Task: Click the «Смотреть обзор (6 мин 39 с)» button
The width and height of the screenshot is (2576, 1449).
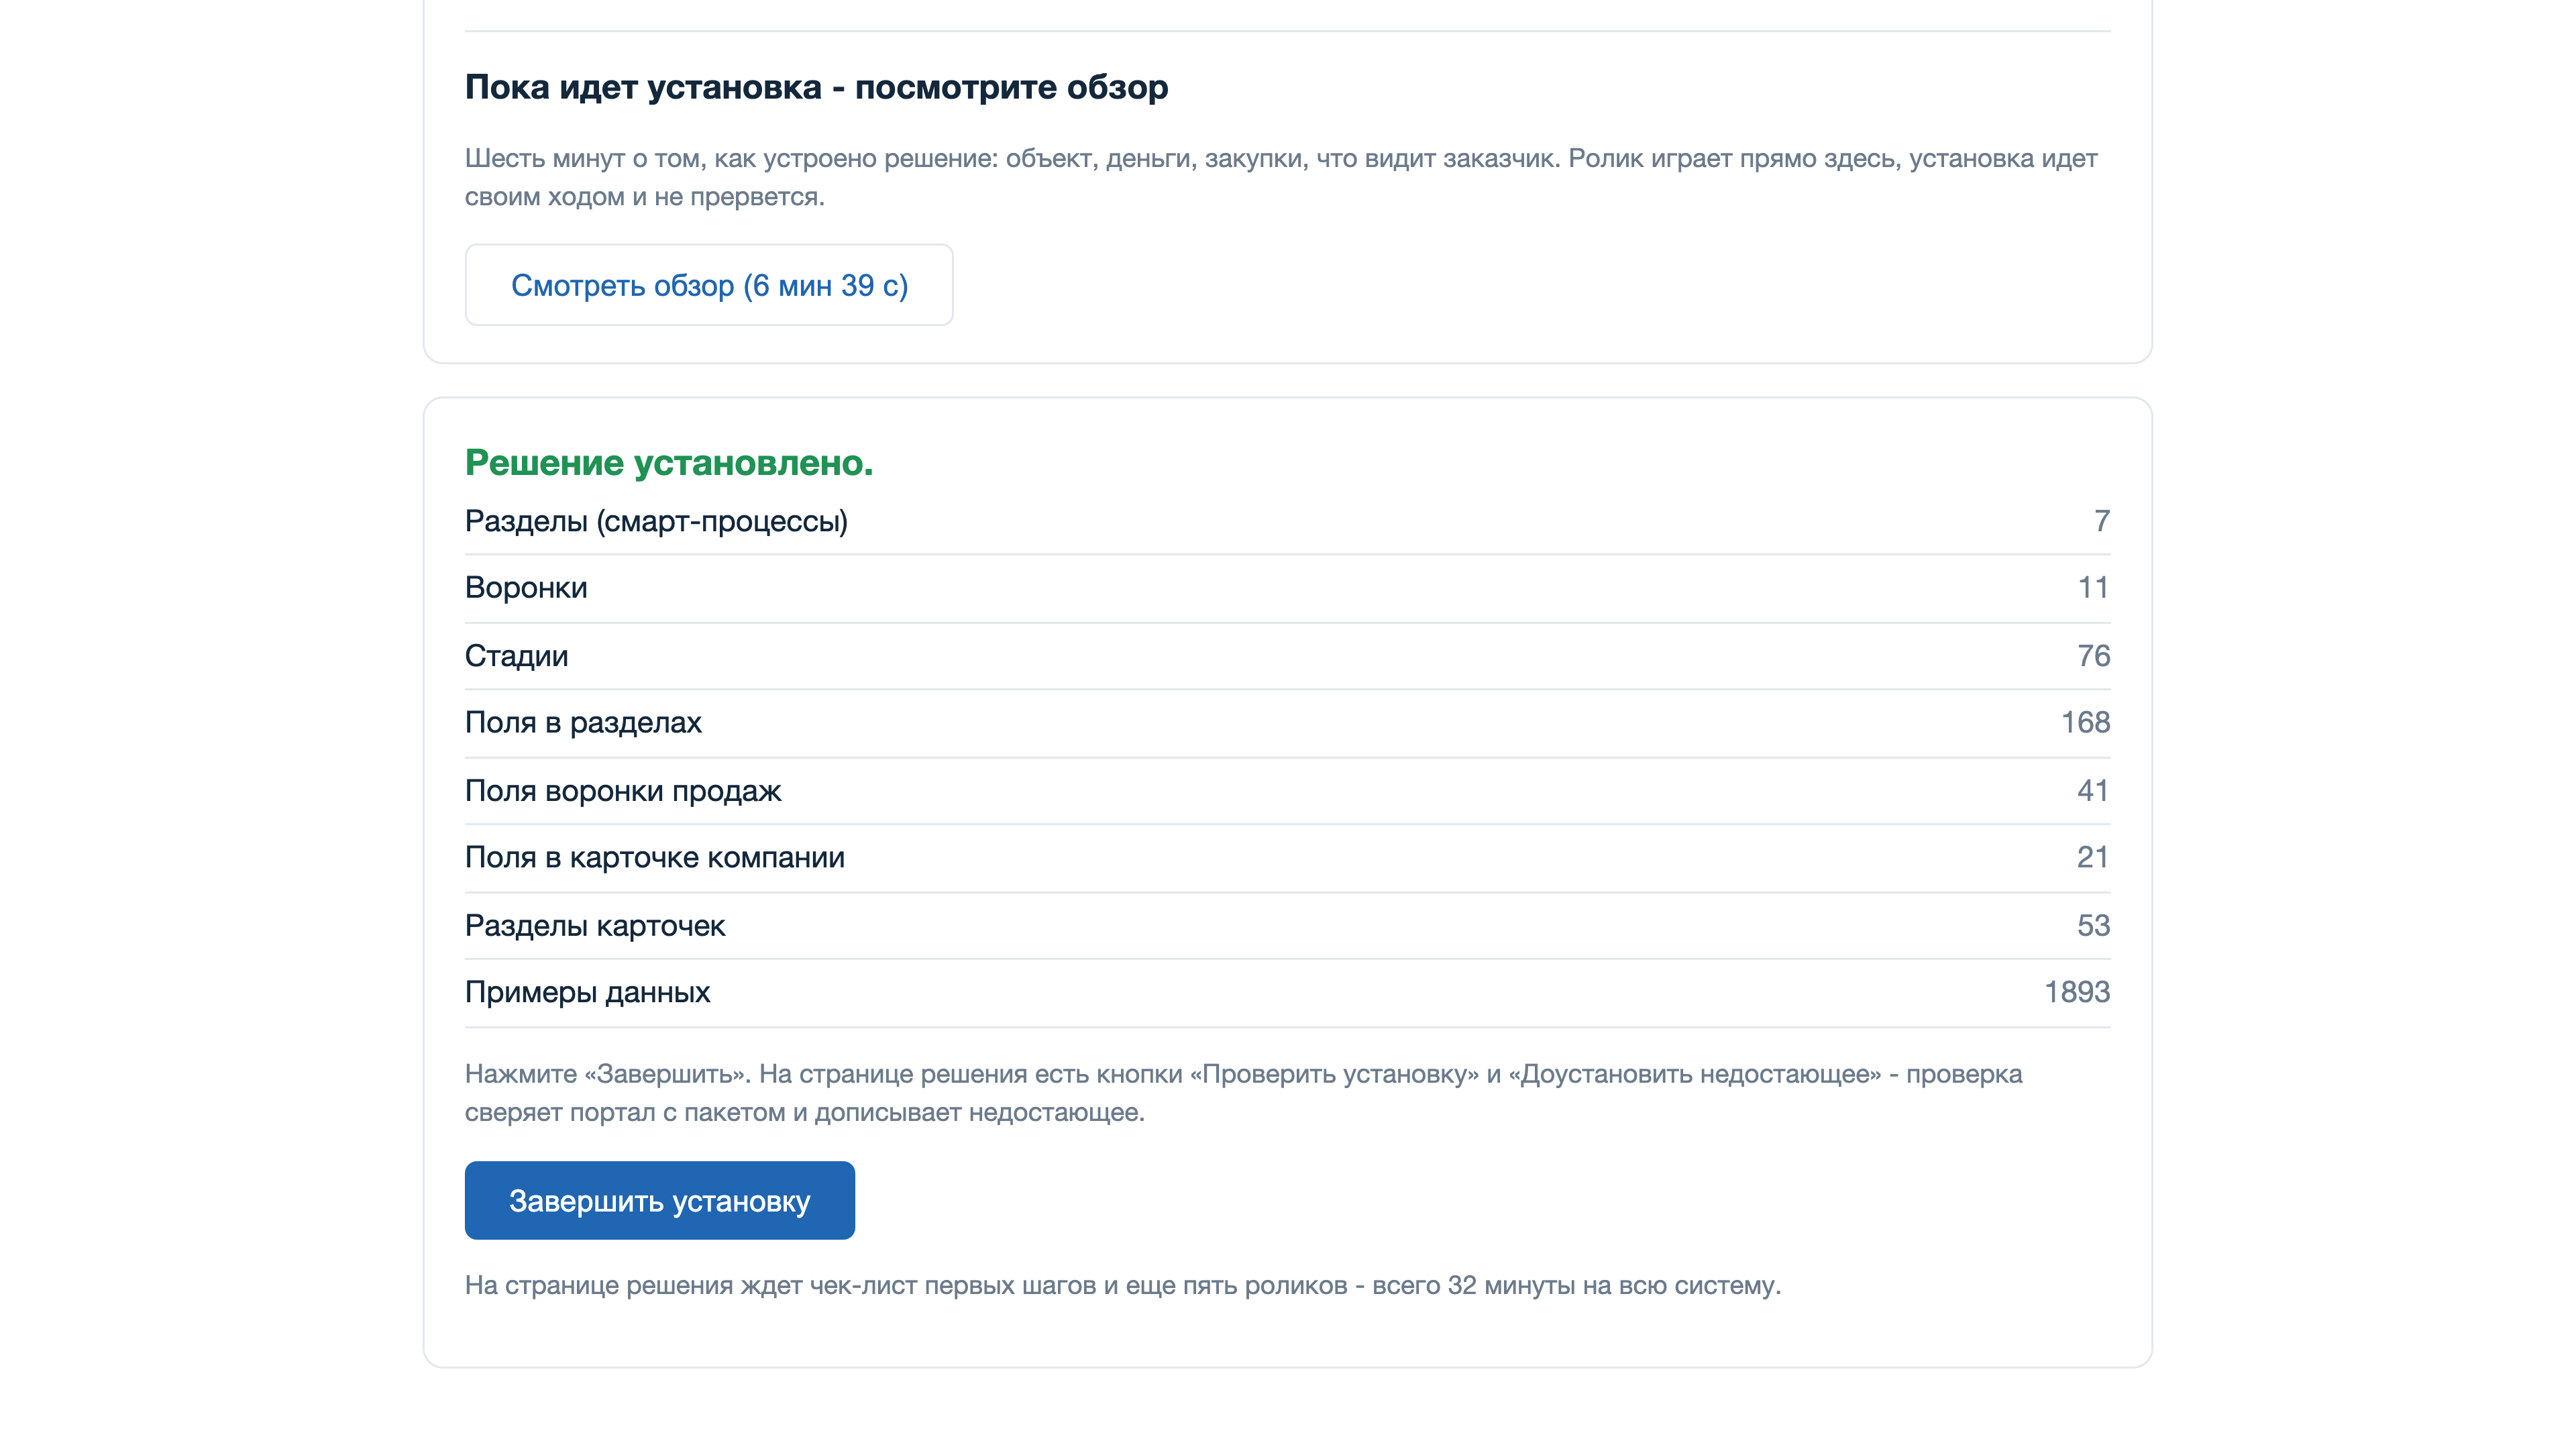Action: 709,285
